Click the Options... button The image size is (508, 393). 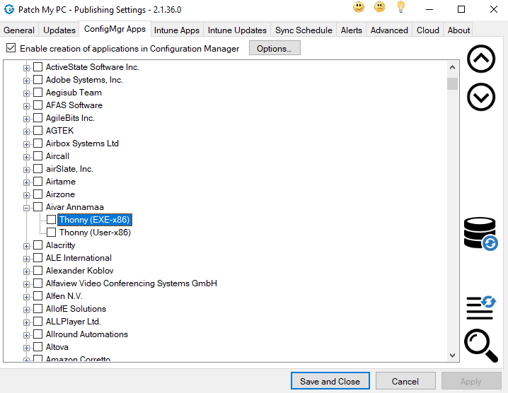[x=274, y=49]
